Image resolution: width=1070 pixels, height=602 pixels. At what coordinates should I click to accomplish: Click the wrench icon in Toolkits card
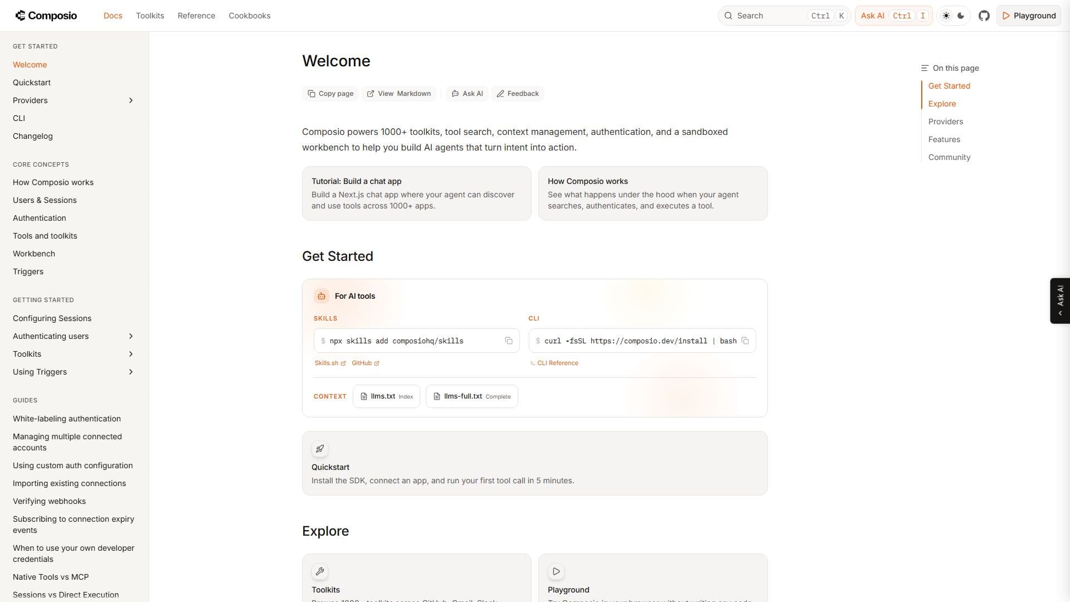[320, 571]
